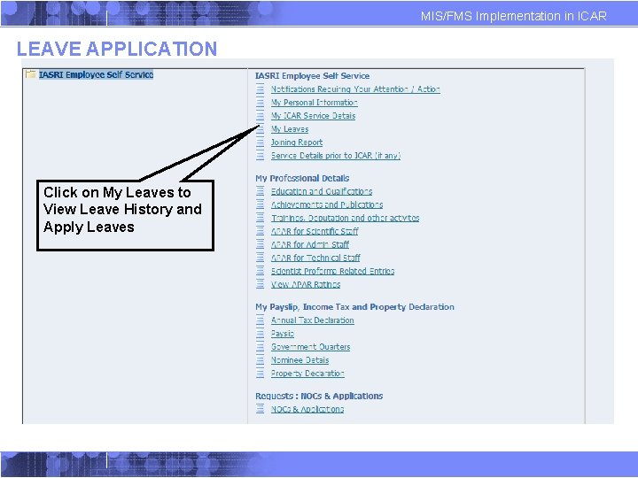
Task: Click list icon beside My ICAR Service Details
Action: 260,116
